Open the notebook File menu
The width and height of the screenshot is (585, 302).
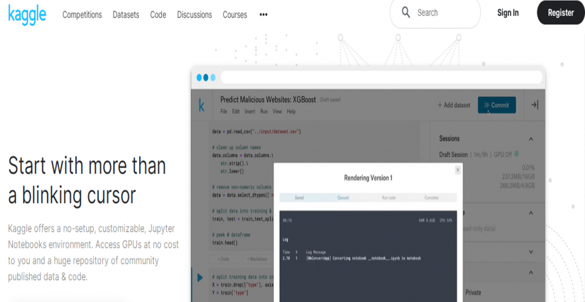(223, 112)
